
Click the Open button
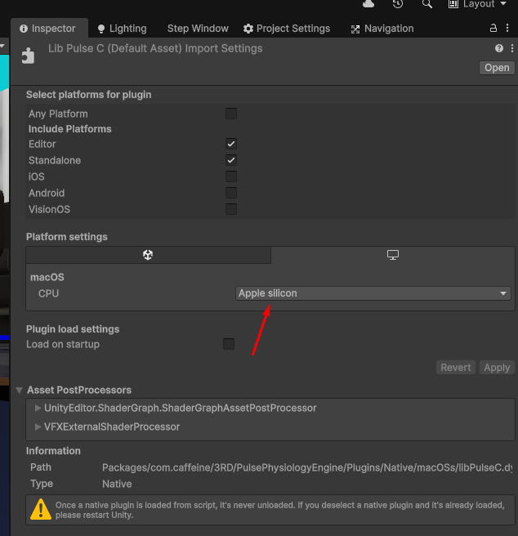click(x=496, y=68)
